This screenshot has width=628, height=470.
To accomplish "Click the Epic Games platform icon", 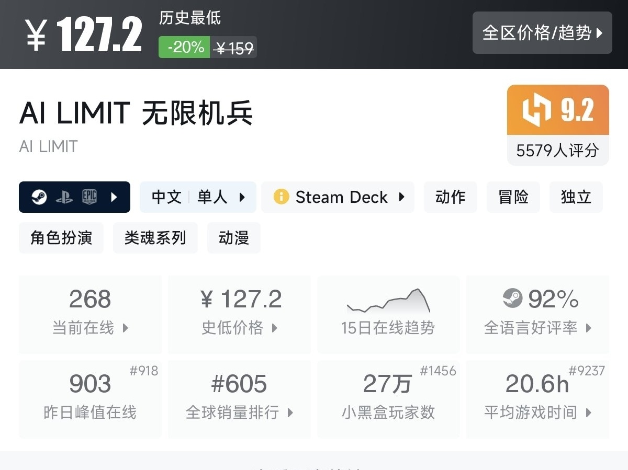I will [89, 197].
